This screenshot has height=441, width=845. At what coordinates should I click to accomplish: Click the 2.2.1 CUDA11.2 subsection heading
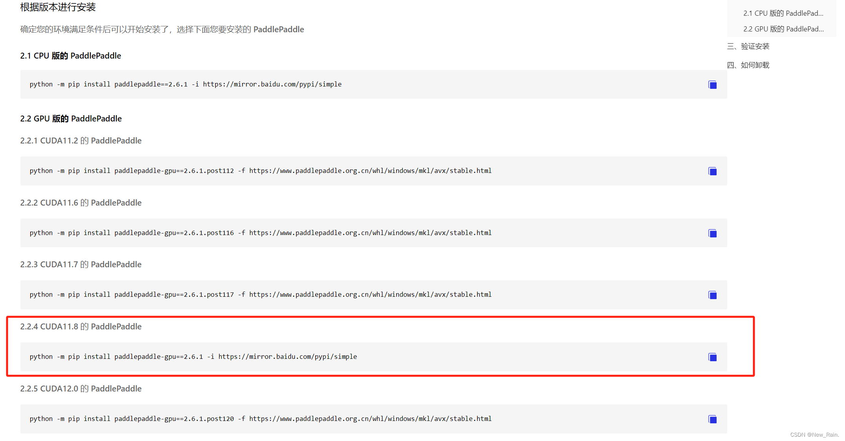(81, 141)
